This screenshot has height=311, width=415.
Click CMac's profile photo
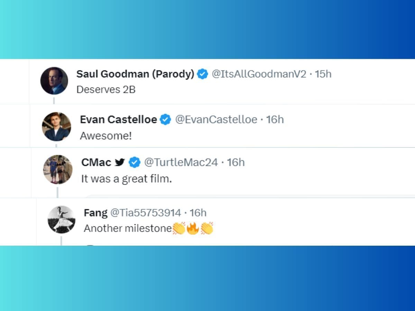point(58,169)
